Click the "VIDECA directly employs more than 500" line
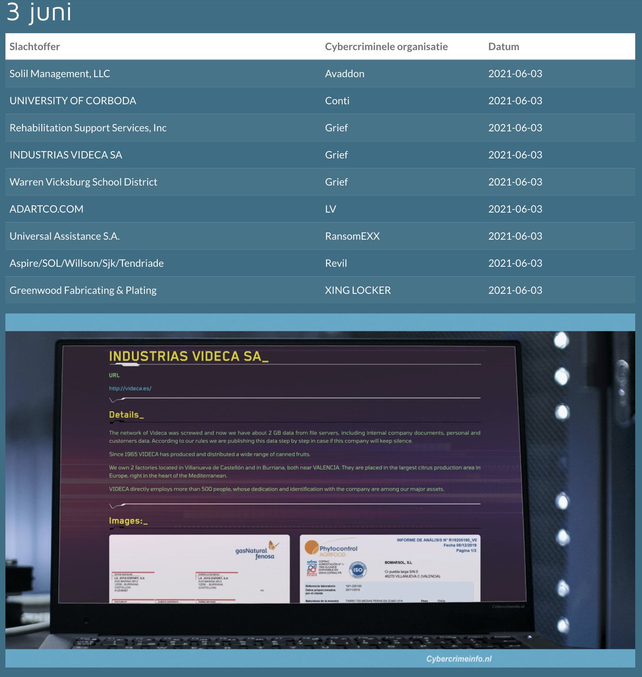This screenshot has width=642, height=677. [276, 489]
